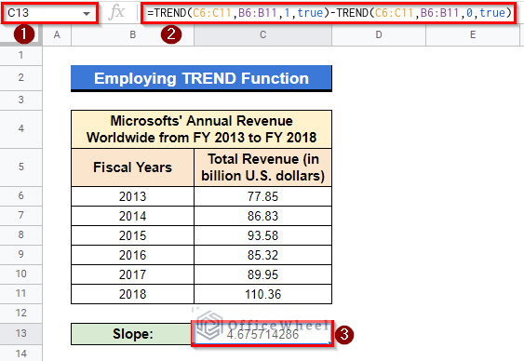Image resolution: width=524 pixels, height=361 pixels.
Task: Select row 9 header
Action: click(21, 255)
